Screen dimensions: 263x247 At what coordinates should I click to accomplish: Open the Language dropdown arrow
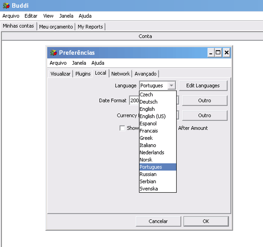pos(171,86)
